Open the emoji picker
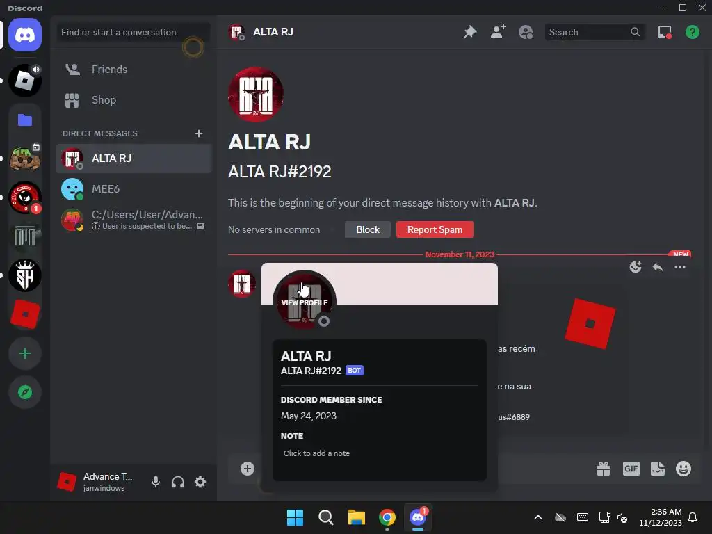 (683, 469)
